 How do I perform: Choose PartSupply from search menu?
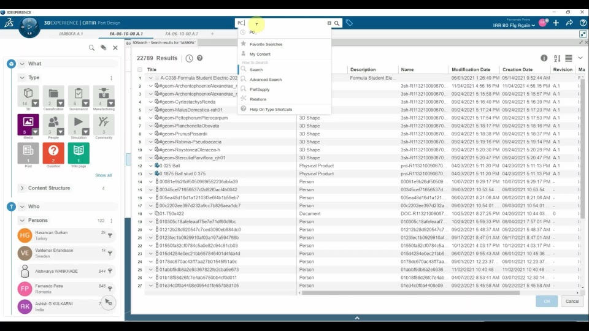(x=260, y=89)
